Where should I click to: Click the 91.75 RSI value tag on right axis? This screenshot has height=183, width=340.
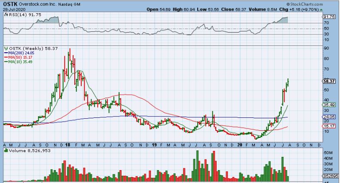[329, 17]
